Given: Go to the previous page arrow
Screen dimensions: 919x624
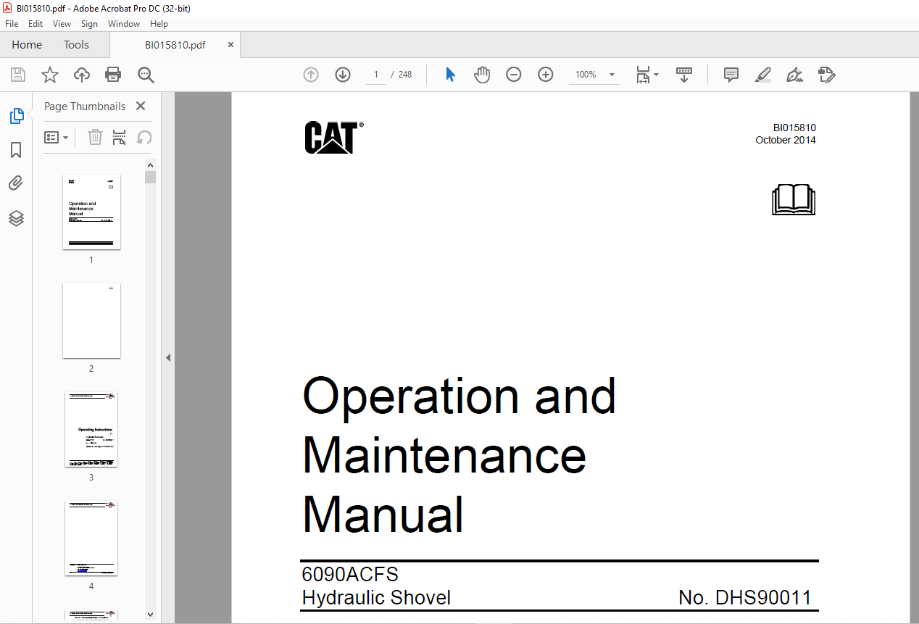Looking at the screenshot, I should 311,75.
